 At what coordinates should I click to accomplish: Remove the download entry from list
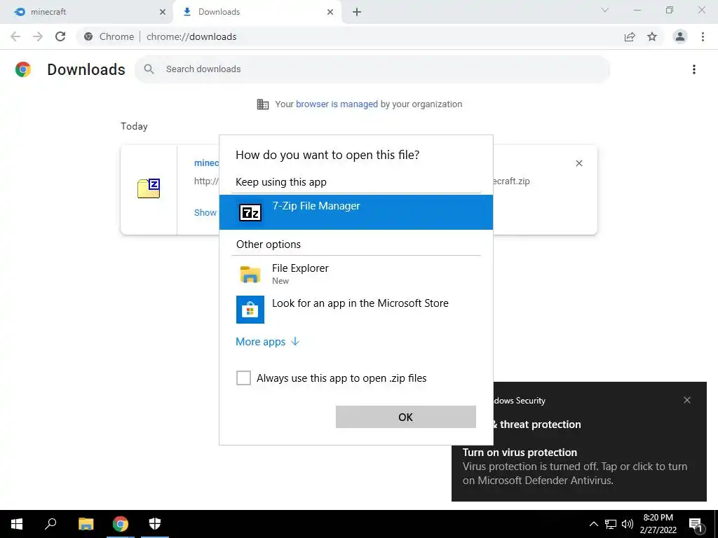pyautogui.click(x=578, y=163)
